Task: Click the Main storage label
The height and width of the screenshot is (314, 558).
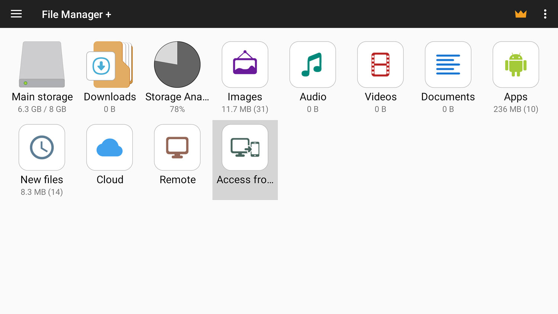Action: (x=42, y=97)
